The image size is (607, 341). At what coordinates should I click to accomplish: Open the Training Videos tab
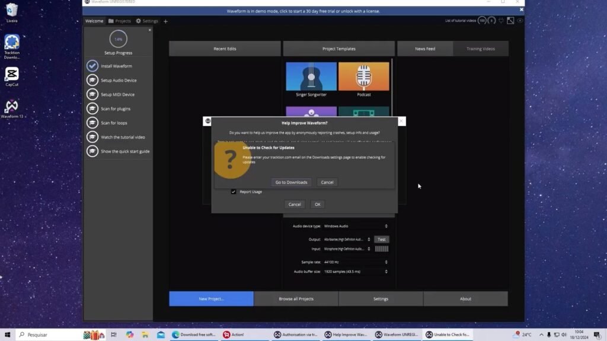click(x=480, y=49)
